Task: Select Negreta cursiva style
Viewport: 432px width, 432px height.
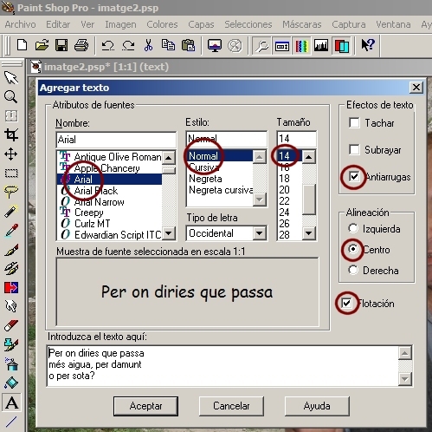Action: click(x=221, y=190)
